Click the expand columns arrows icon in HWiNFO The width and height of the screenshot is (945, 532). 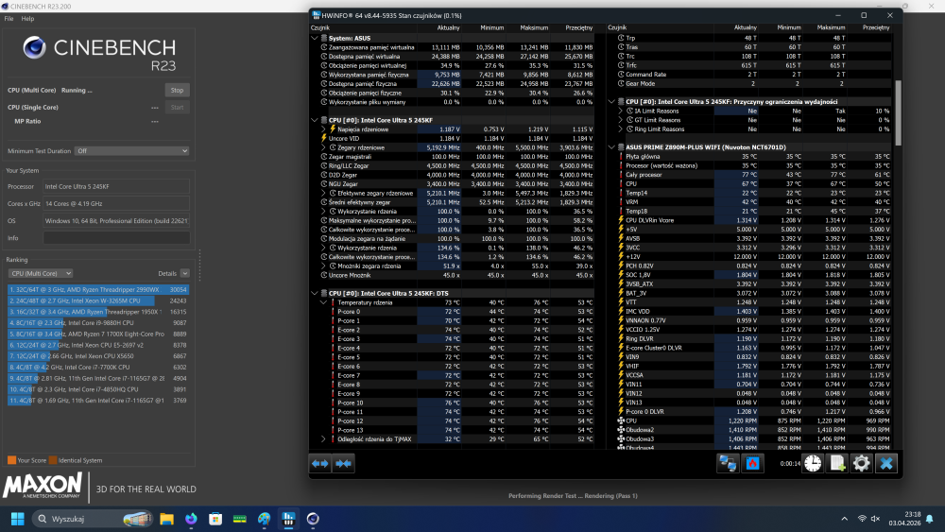[320, 463]
